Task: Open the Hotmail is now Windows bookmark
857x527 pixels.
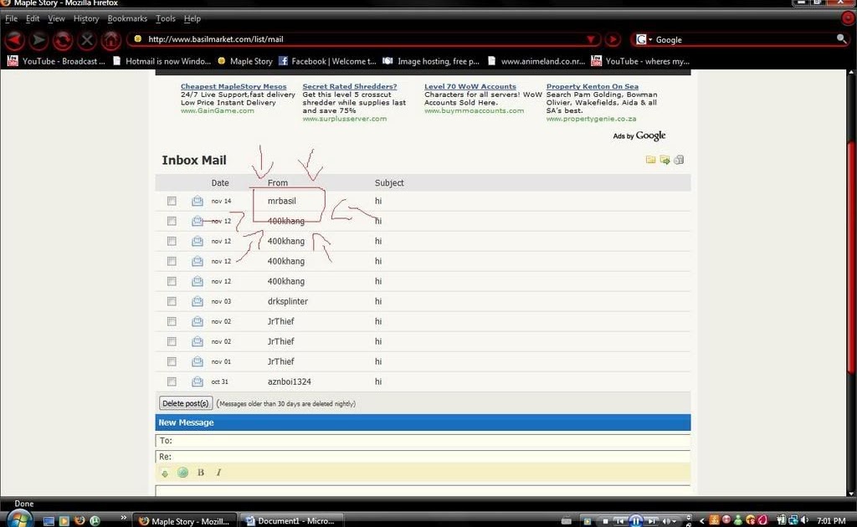Action: (162, 61)
